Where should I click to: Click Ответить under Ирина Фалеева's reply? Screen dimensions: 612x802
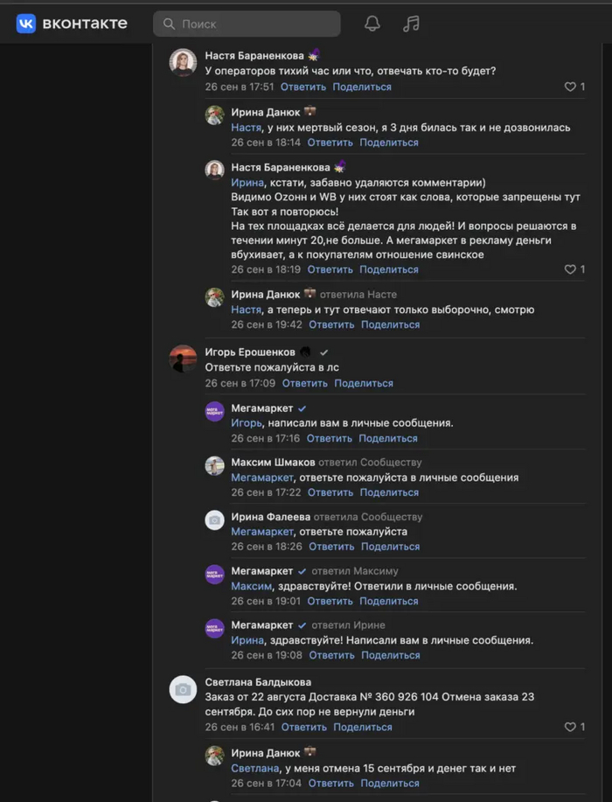pos(331,547)
